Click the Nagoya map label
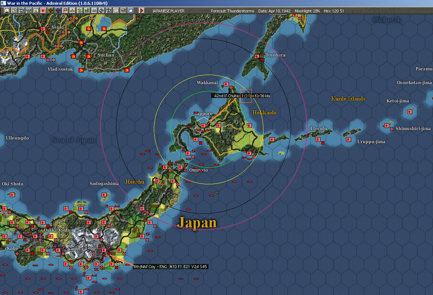433x295 pixels. (75, 248)
